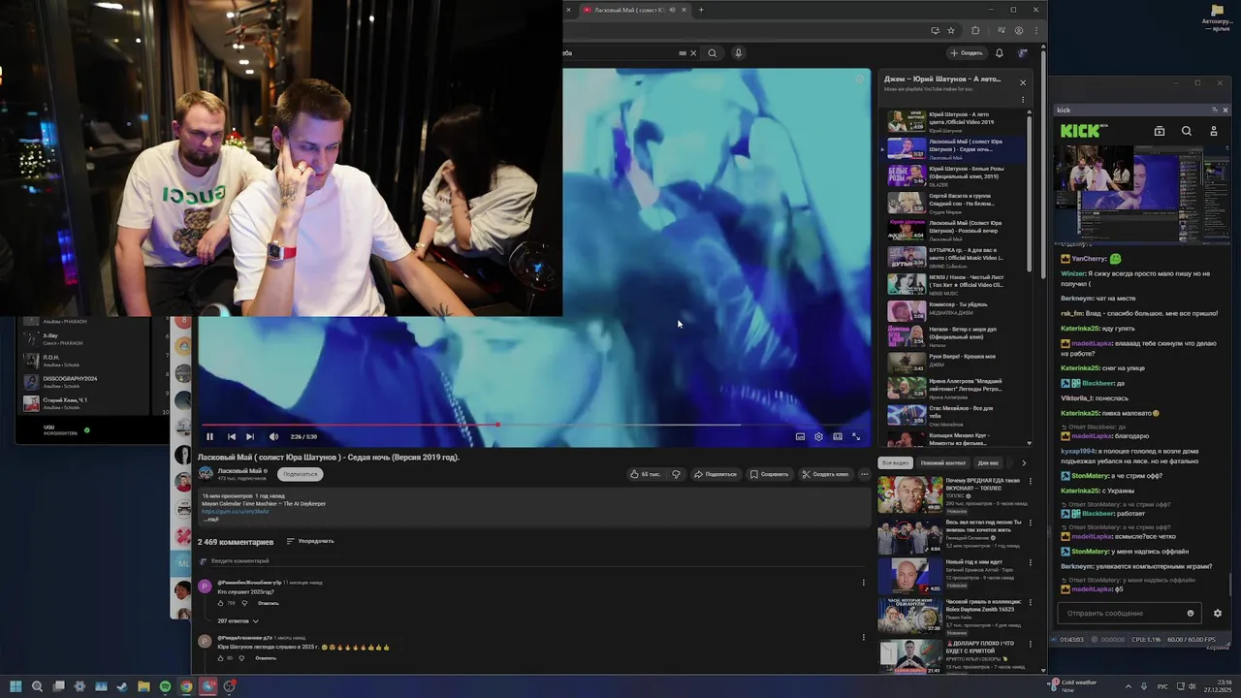
Task: Select the Ласковый Май browser tab
Action: (635, 10)
